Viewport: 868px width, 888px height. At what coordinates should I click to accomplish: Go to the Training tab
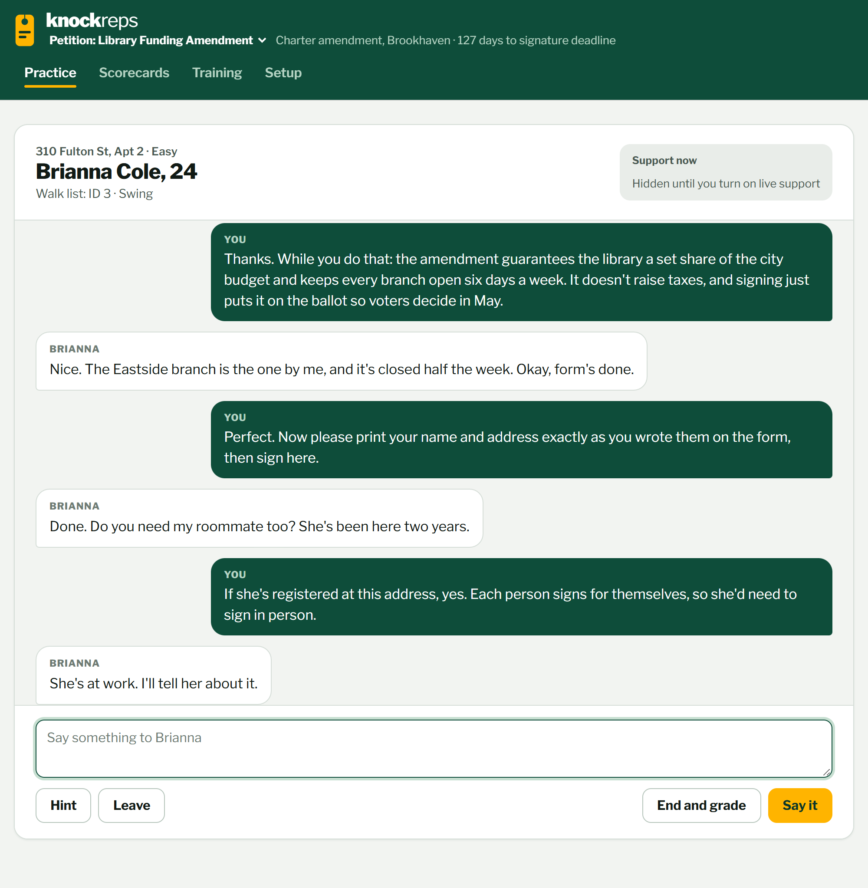217,72
